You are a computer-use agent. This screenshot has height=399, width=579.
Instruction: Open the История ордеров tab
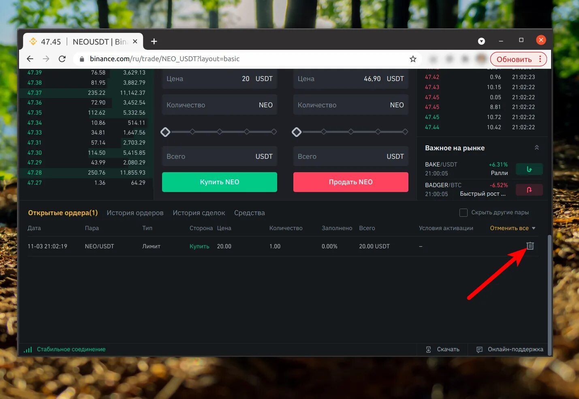pos(135,213)
